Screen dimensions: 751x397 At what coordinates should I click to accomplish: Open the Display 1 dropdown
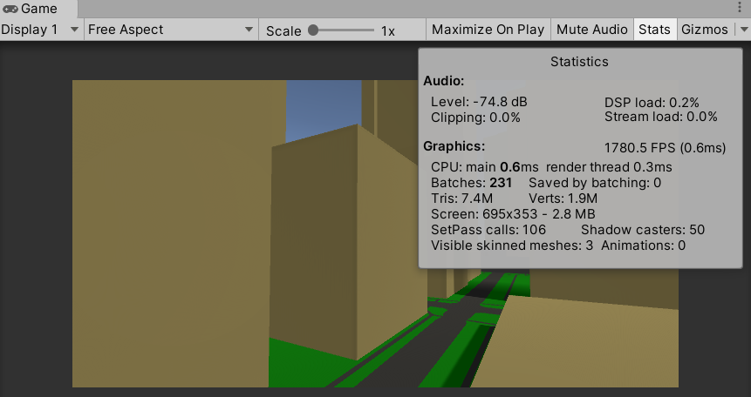coord(41,30)
